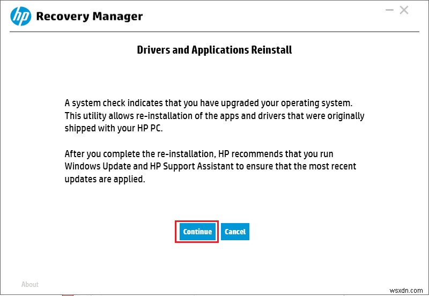429x296 pixels.
Task: Click the Cancel button
Action: pyautogui.click(x=235, y=232)
